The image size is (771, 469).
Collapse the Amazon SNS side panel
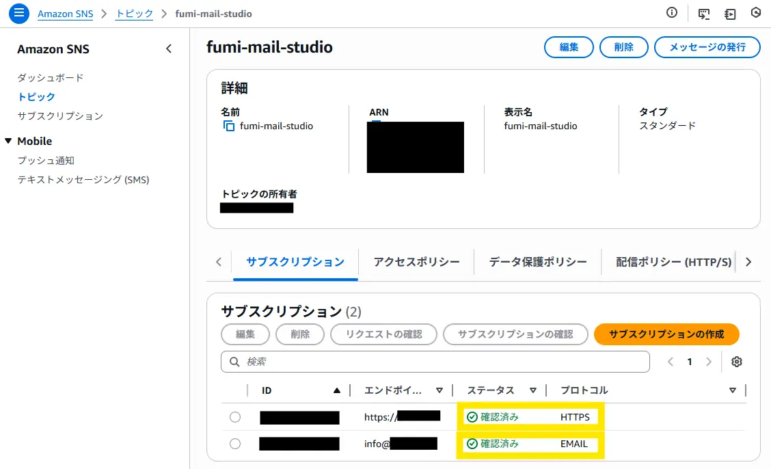[x=169, y=49]
